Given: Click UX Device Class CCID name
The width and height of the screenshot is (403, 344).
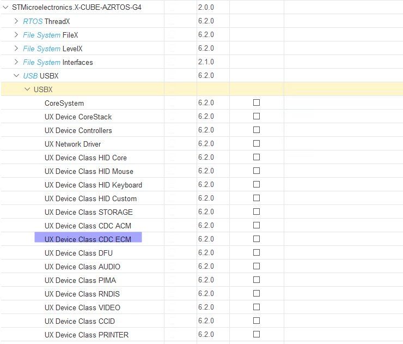Looking at the screenshot, I should (80, 321).
